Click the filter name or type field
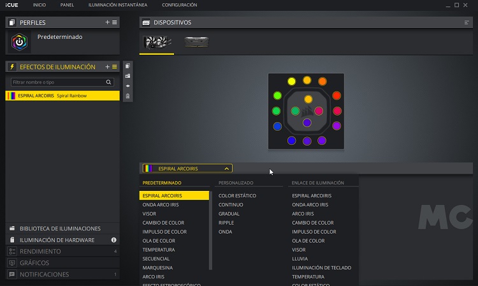478x286 pixels. (57, 82)
